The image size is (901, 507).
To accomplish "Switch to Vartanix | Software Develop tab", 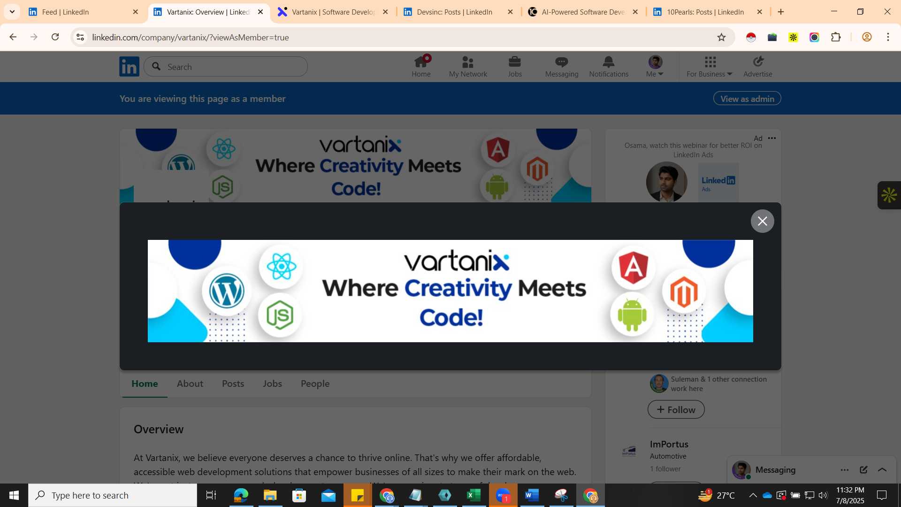I will (333, 12).
